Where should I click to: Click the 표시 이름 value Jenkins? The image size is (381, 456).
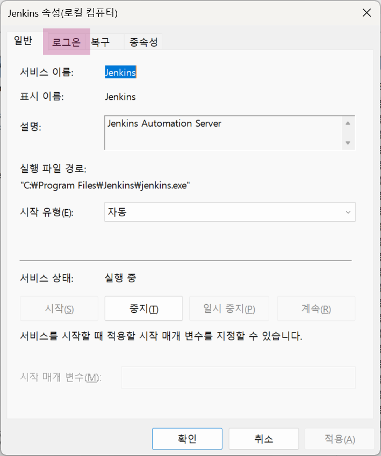tap(120, 97)
